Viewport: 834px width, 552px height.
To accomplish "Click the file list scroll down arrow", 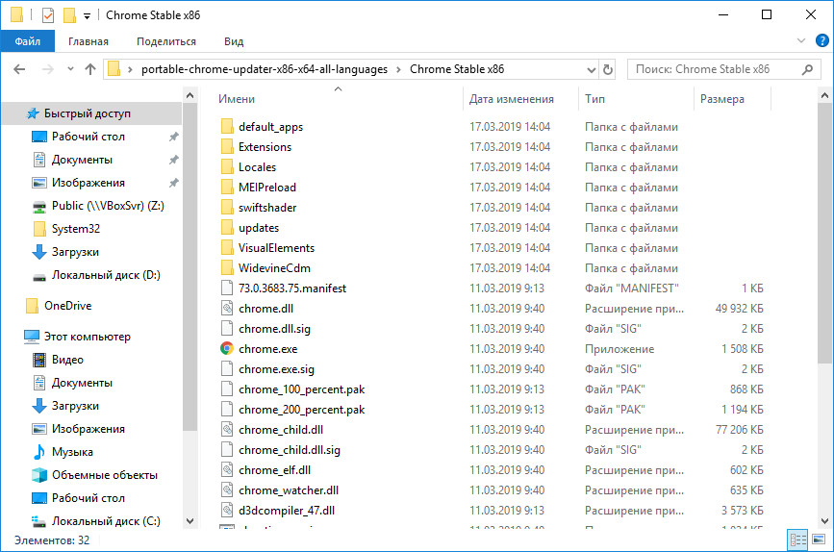I will pos(824,521).
